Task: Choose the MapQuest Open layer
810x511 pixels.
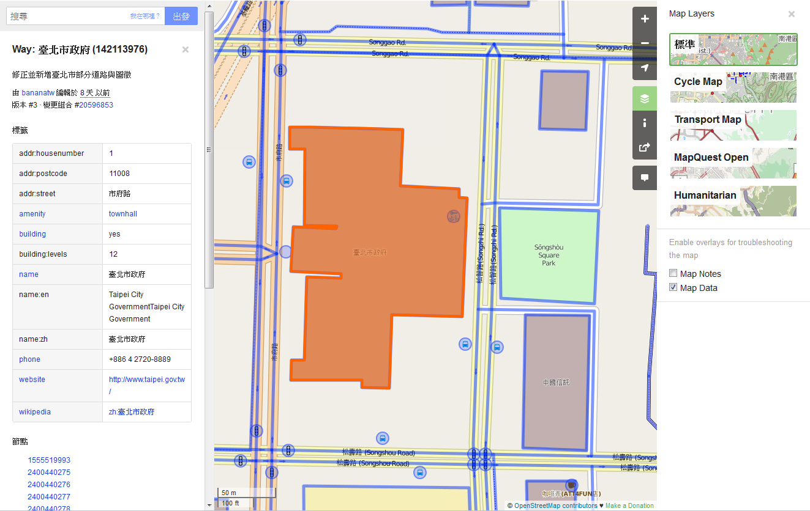Action: (x=733, y=163)
